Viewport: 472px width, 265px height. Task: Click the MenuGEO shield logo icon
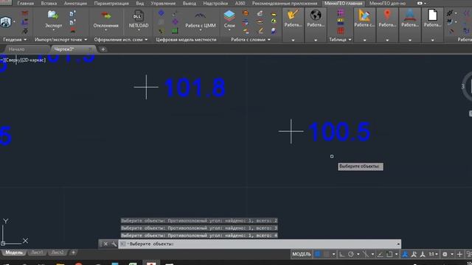6,22
